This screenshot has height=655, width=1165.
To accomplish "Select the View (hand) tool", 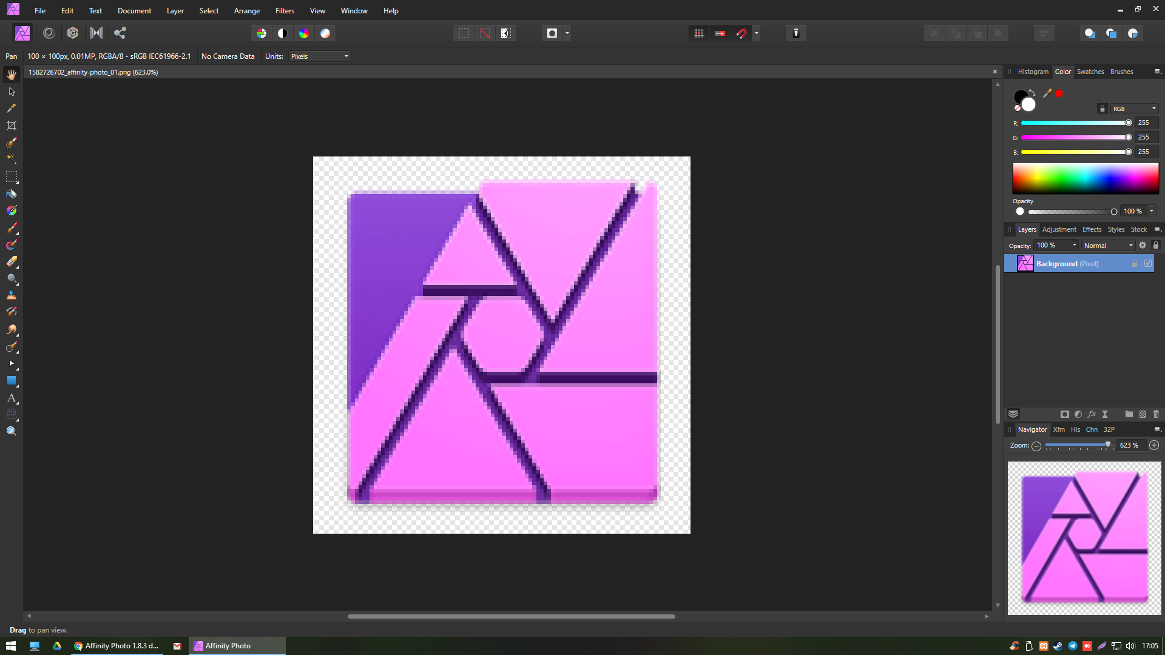I will pyautogui.click(x=12, y=75).
